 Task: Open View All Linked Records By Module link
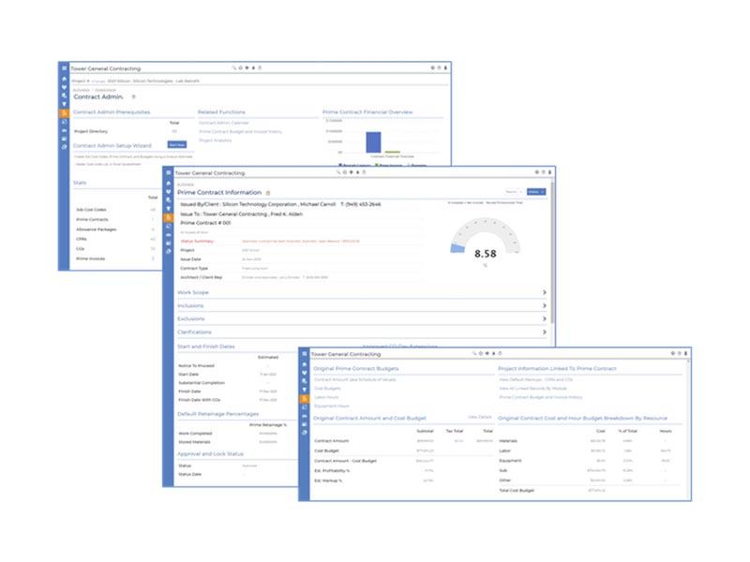(532, 388)
